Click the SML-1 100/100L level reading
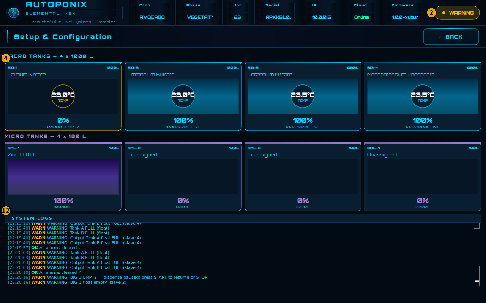 [63, 207]
